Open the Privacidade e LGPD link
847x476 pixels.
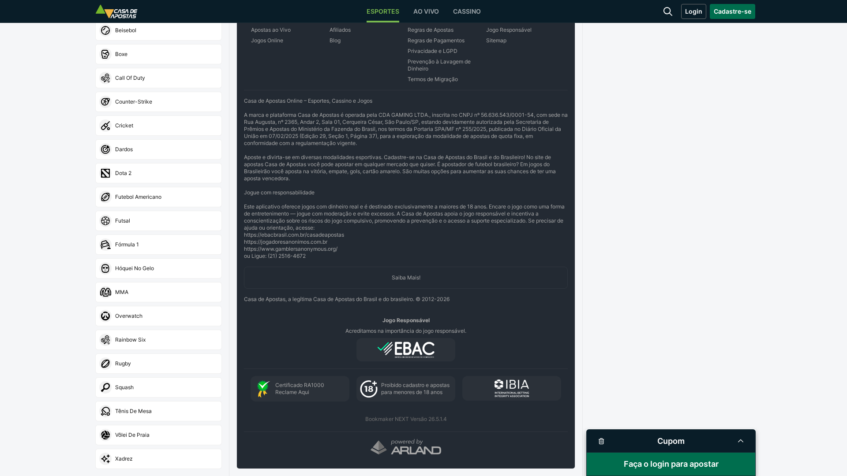tap(432, 51)
